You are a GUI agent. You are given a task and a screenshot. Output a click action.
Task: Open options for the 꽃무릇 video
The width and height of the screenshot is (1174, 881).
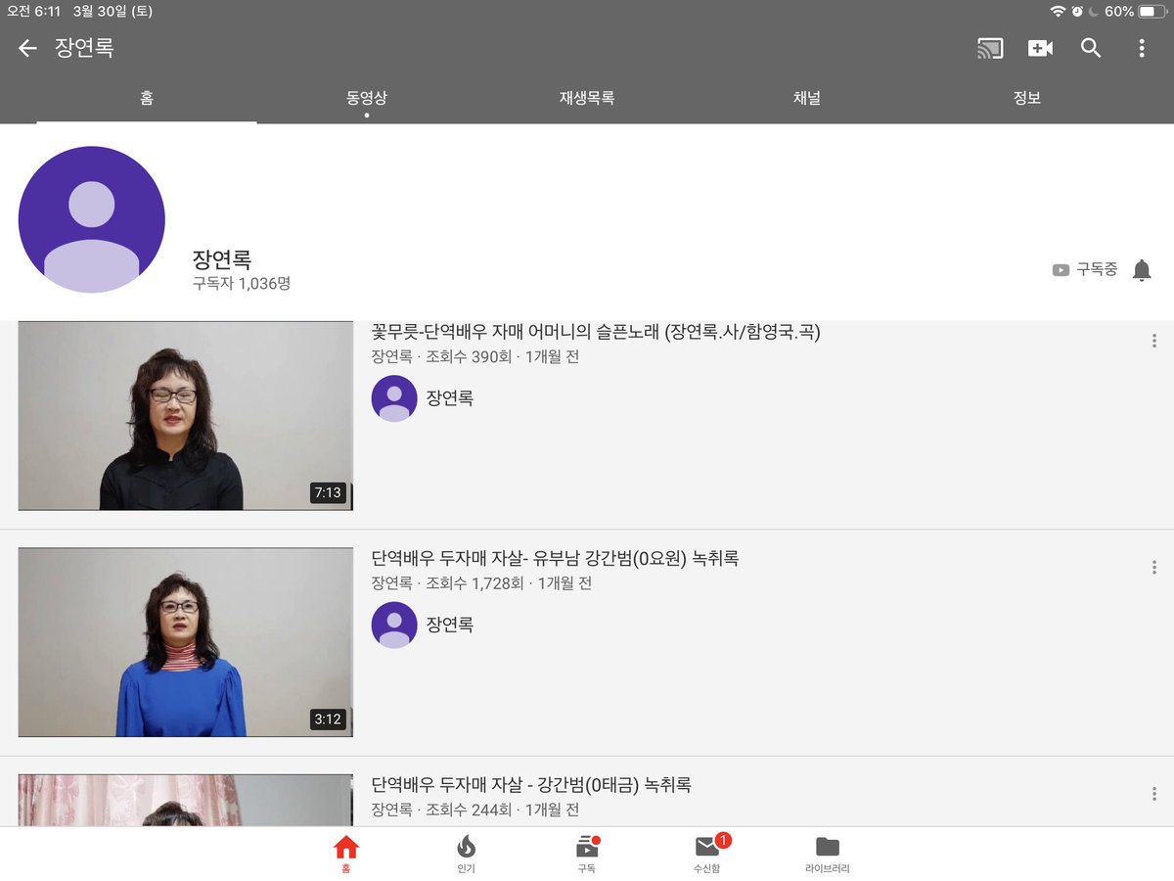point(1154,341)
